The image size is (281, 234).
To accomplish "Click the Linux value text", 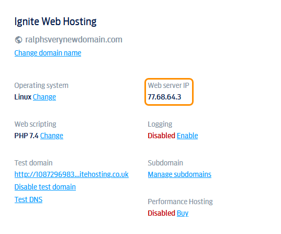I will pyautogui.click(x=23, y=97).
